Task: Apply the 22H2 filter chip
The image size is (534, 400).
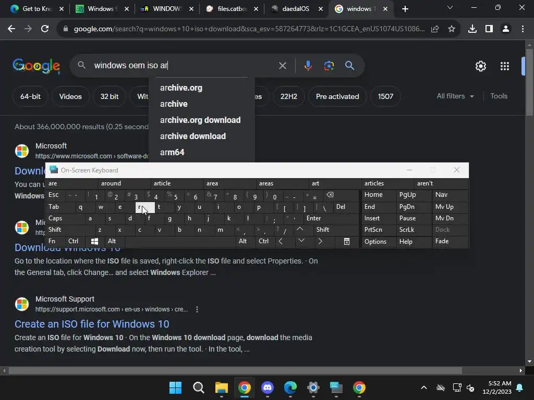Action: click(288, 96)
